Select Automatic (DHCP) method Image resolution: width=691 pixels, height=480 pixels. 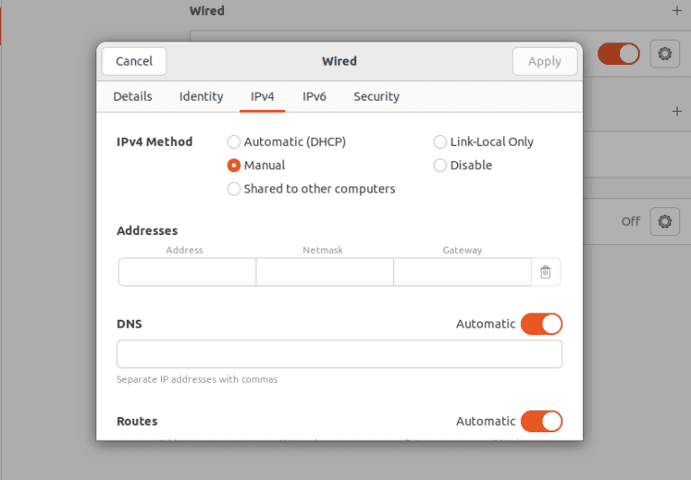pyautogui.click(x=286, y=142)
